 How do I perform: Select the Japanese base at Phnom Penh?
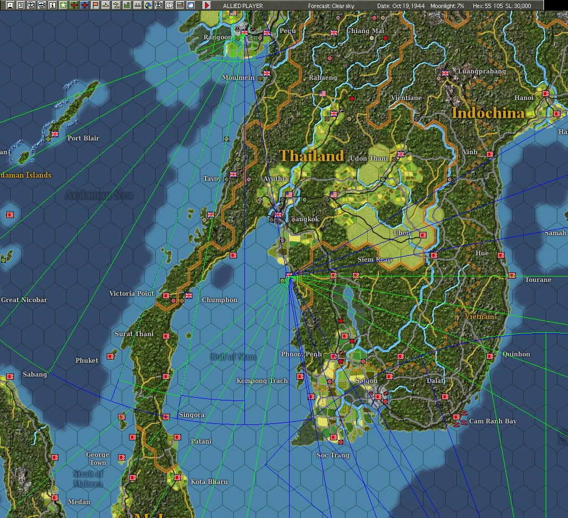click(334, 356)
